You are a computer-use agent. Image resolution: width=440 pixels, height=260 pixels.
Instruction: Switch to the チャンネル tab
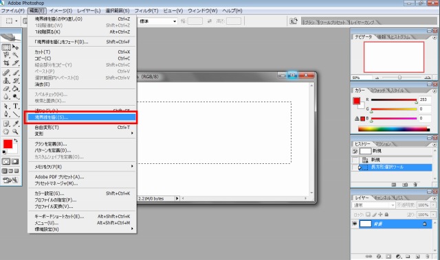click(x=382, y=198)
